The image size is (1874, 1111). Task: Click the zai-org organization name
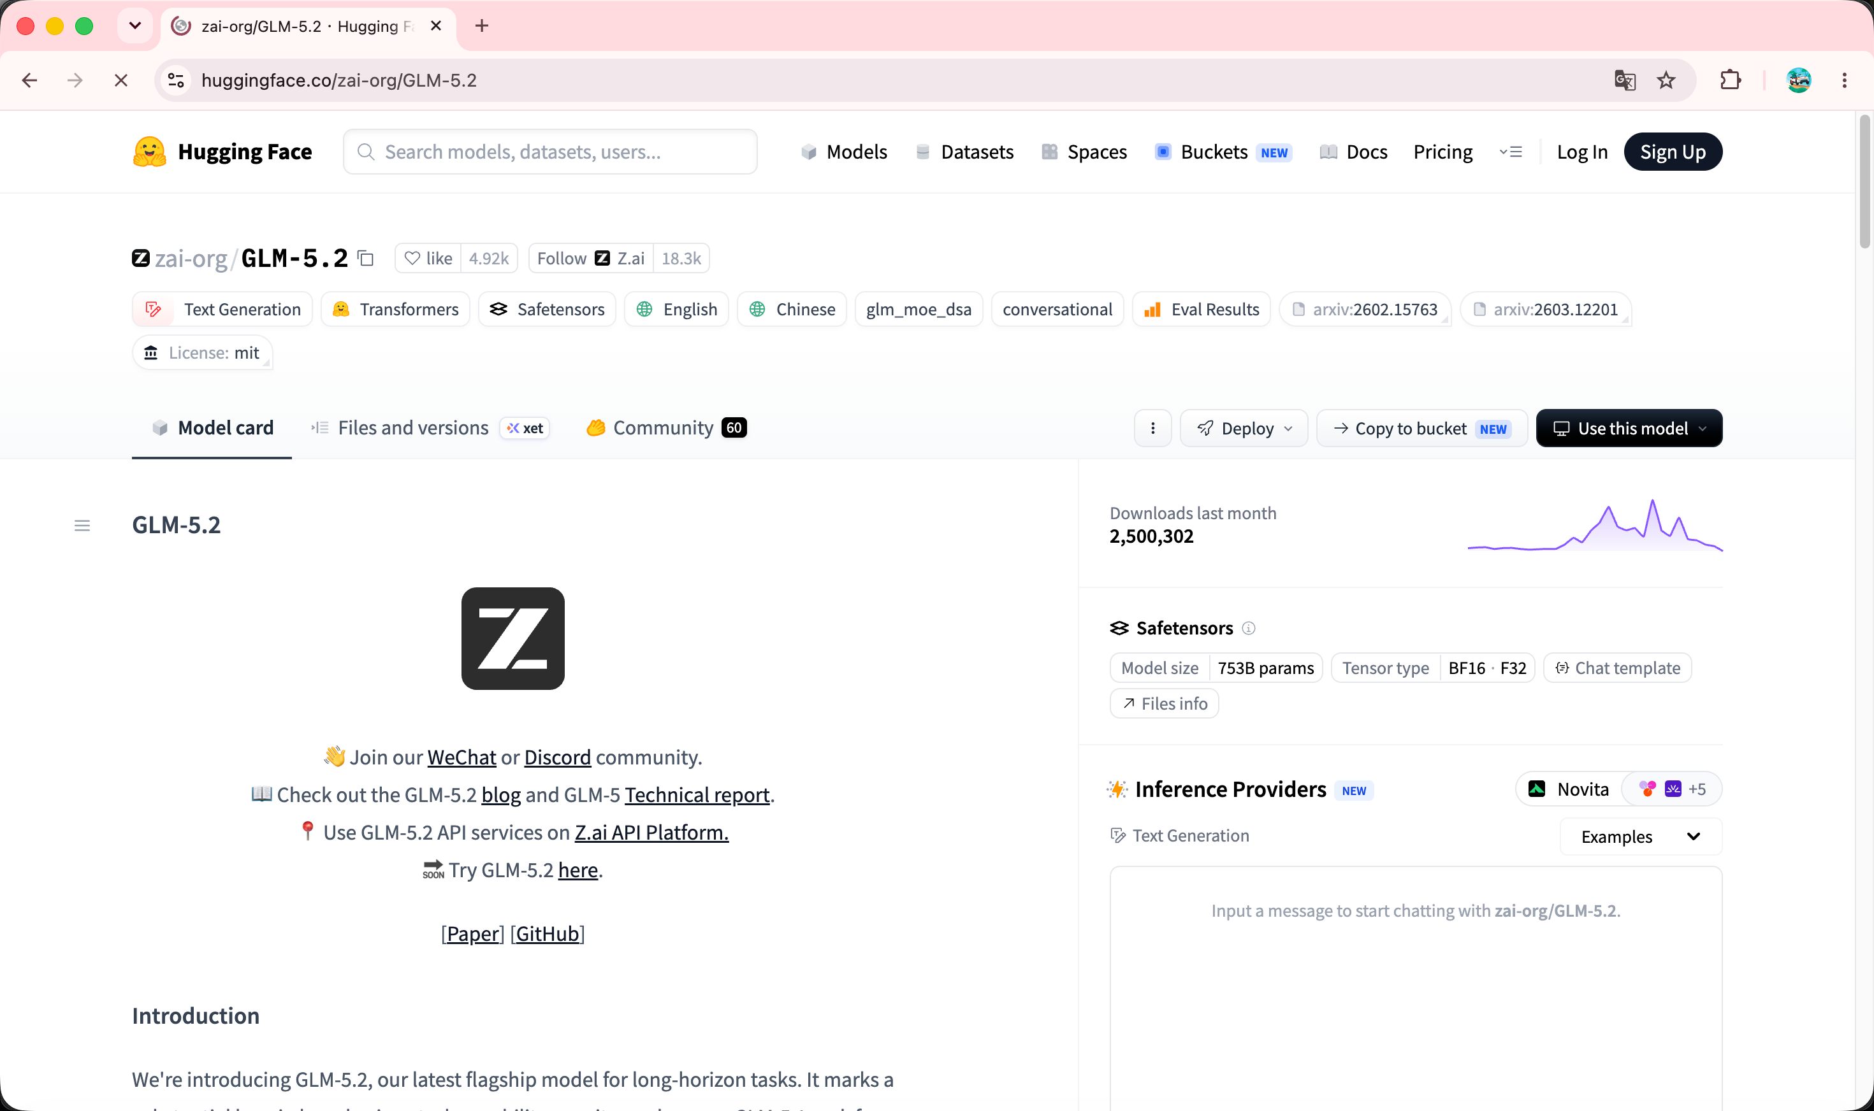[191, 258]
